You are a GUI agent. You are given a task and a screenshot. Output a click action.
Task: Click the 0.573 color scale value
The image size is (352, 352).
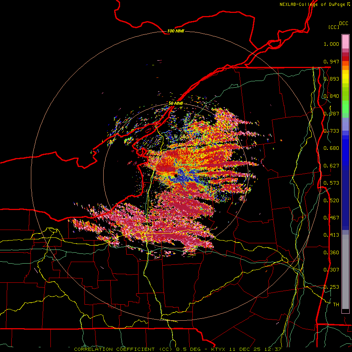[x=331, y=183]
